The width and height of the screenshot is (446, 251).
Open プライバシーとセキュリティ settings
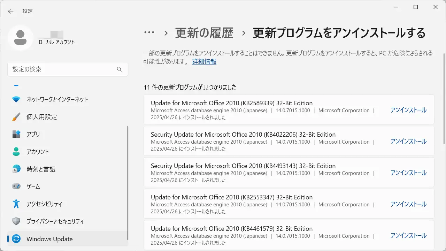55,221
